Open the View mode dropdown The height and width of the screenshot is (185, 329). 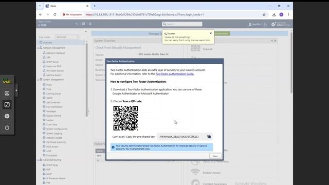pos(67,37)
